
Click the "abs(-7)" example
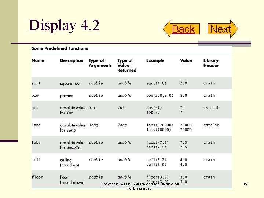point(154,107)
